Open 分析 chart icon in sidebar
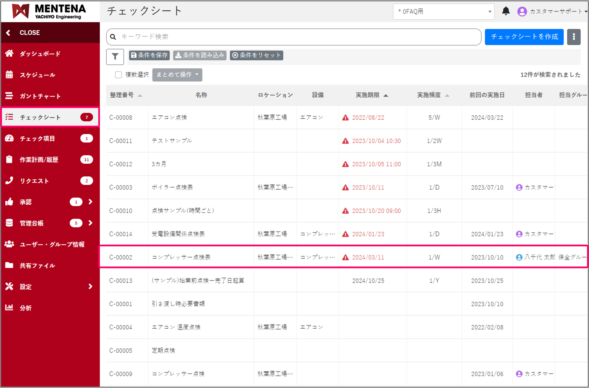The height and width of the screenshot is (388, 589). (x=9, y=307)
